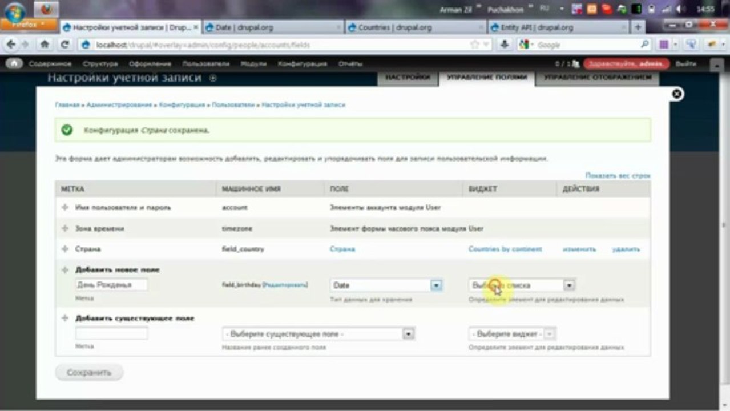The width and height of the screenshot is (730, 411).
Task: Open the Пользователи admin menu
Action: 205,64
